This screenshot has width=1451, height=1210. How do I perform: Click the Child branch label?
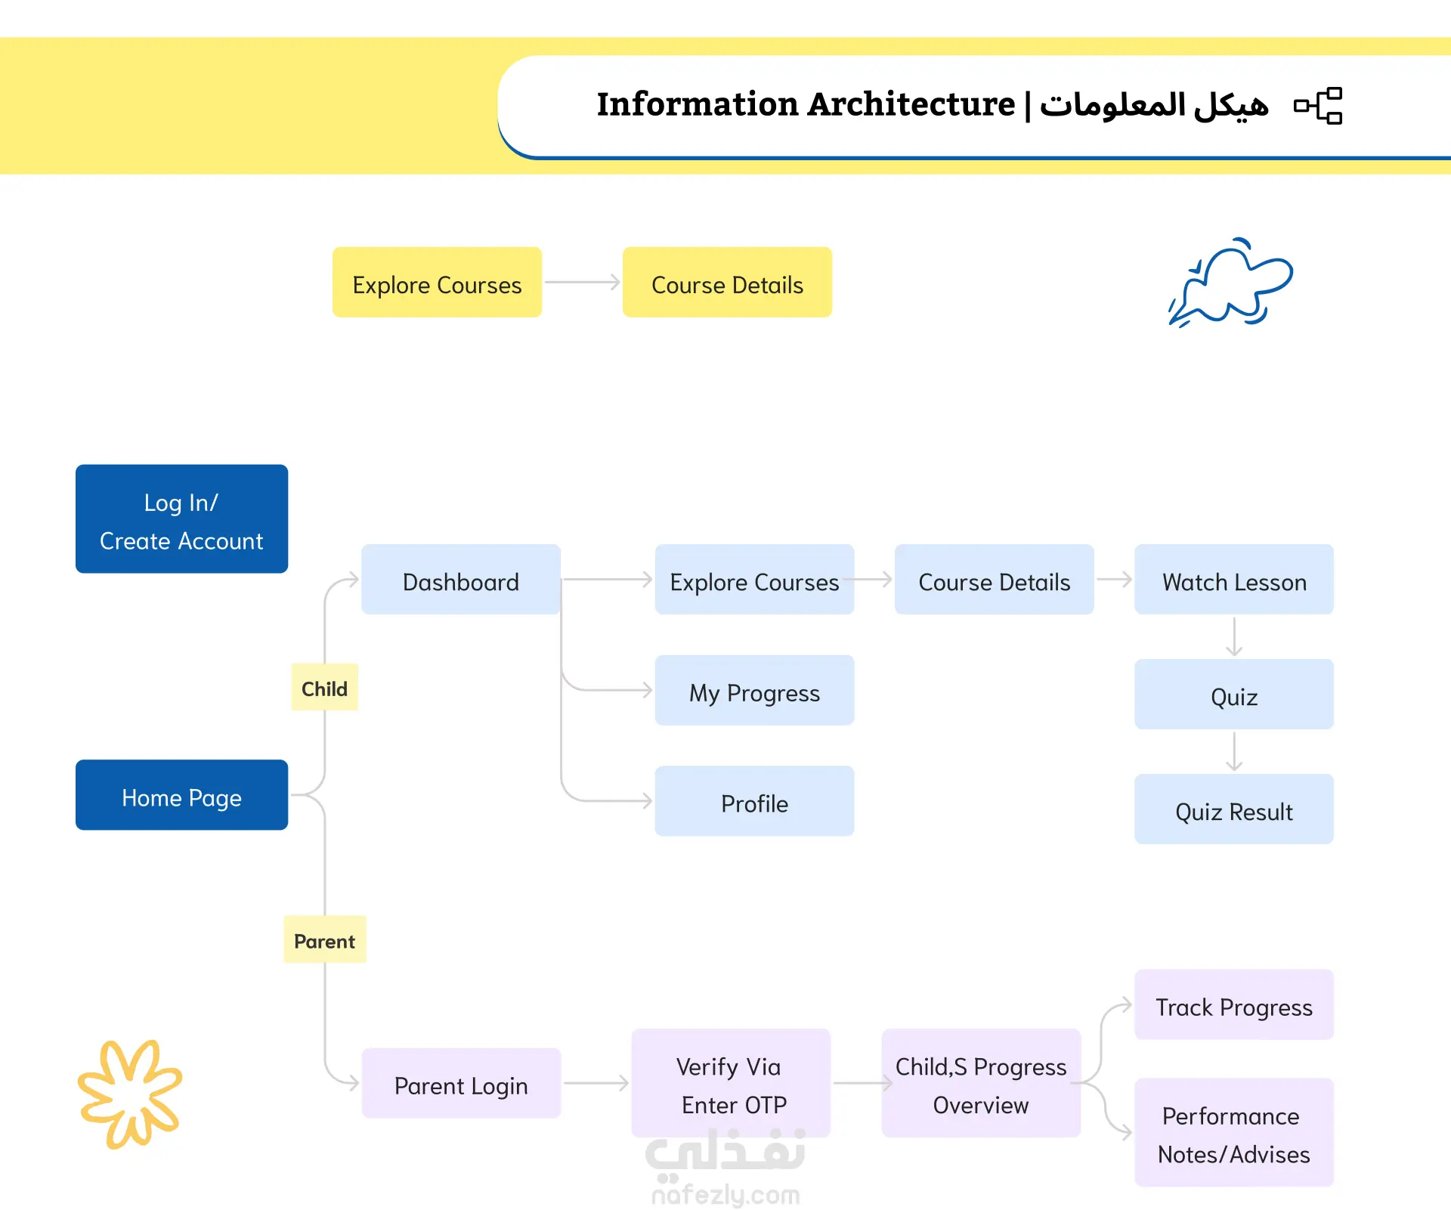click(x=324, y=688)
